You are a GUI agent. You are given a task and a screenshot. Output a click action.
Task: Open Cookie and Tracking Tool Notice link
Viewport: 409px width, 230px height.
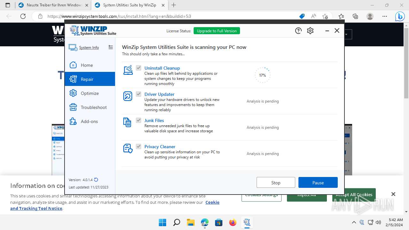115,205
